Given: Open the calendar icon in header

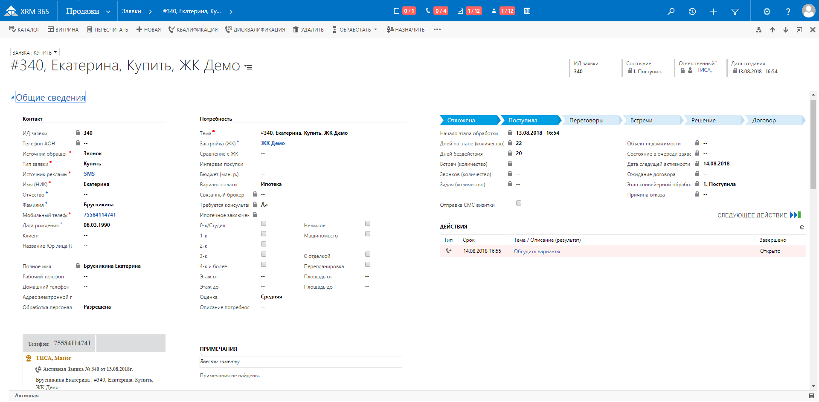Looking at the screenshot, I should (x=527, y=11).
